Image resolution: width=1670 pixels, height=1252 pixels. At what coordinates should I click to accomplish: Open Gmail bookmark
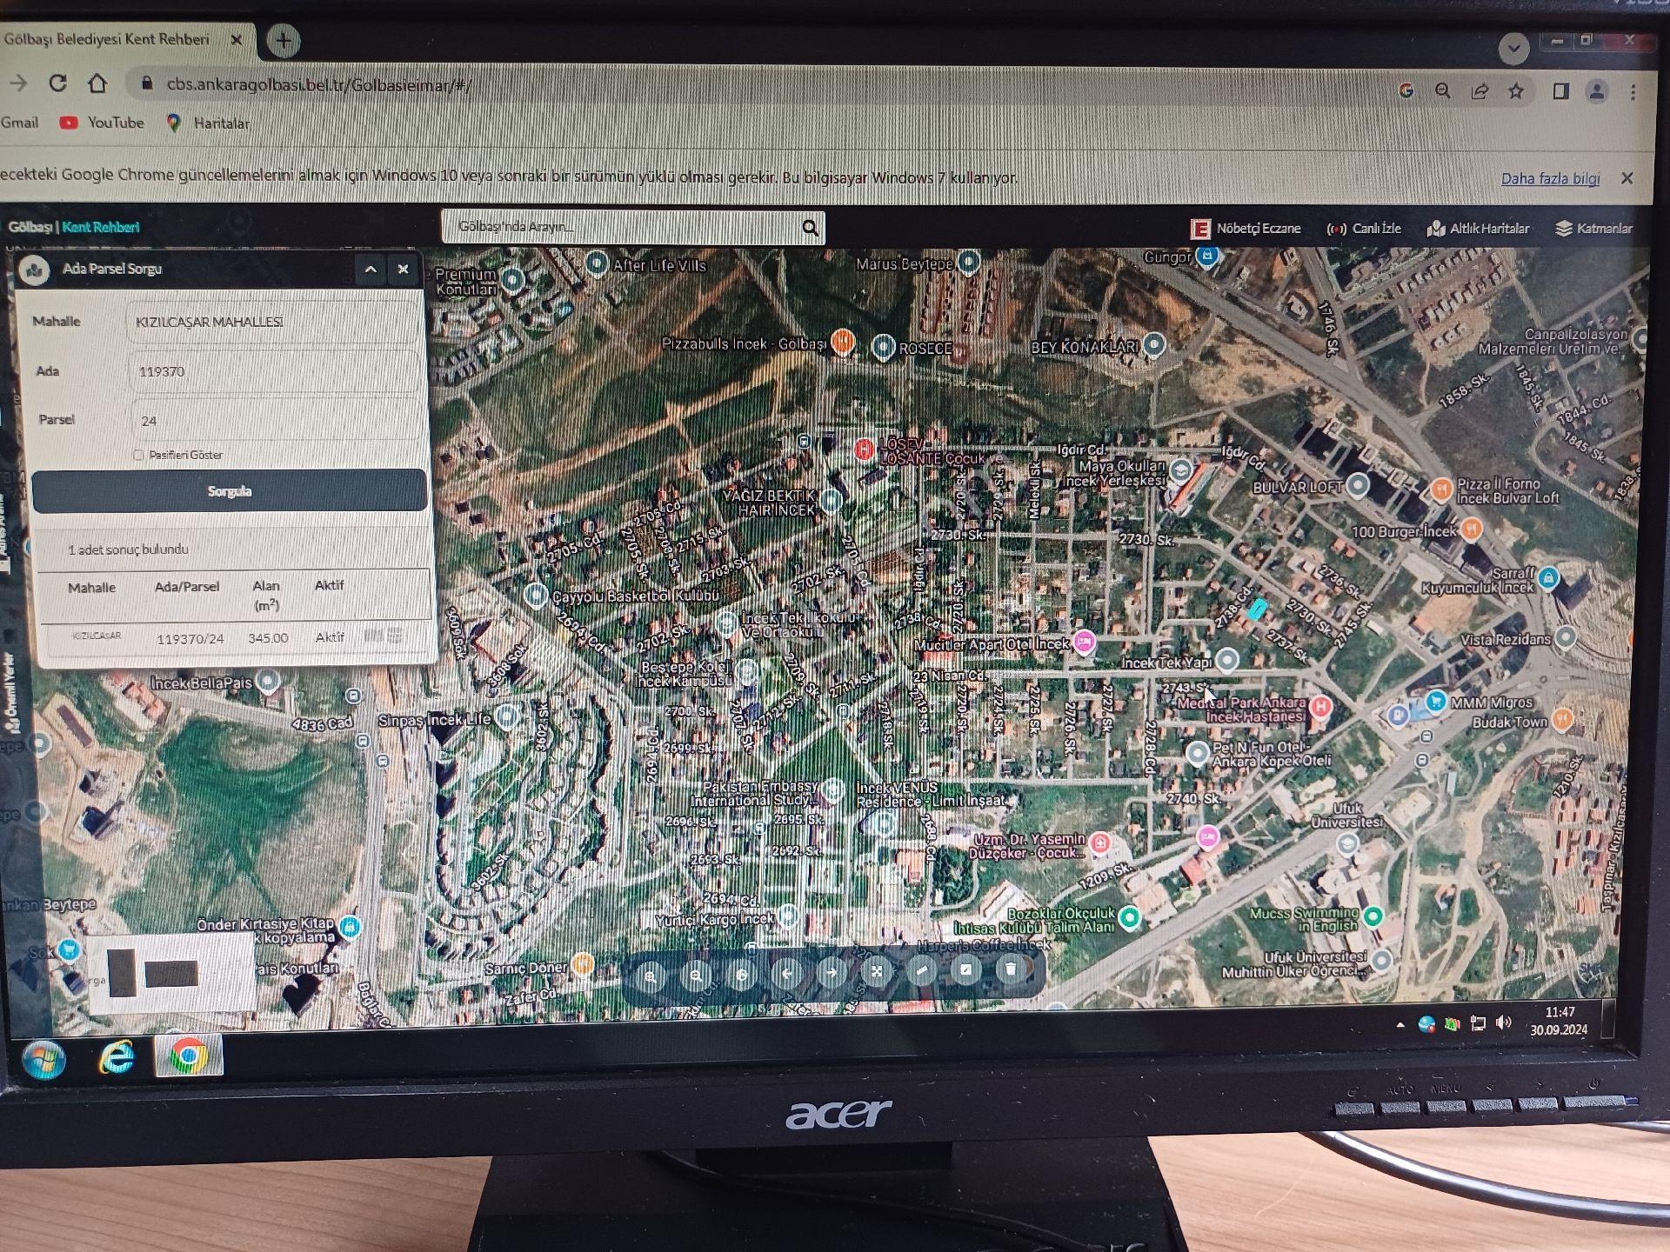19,123
